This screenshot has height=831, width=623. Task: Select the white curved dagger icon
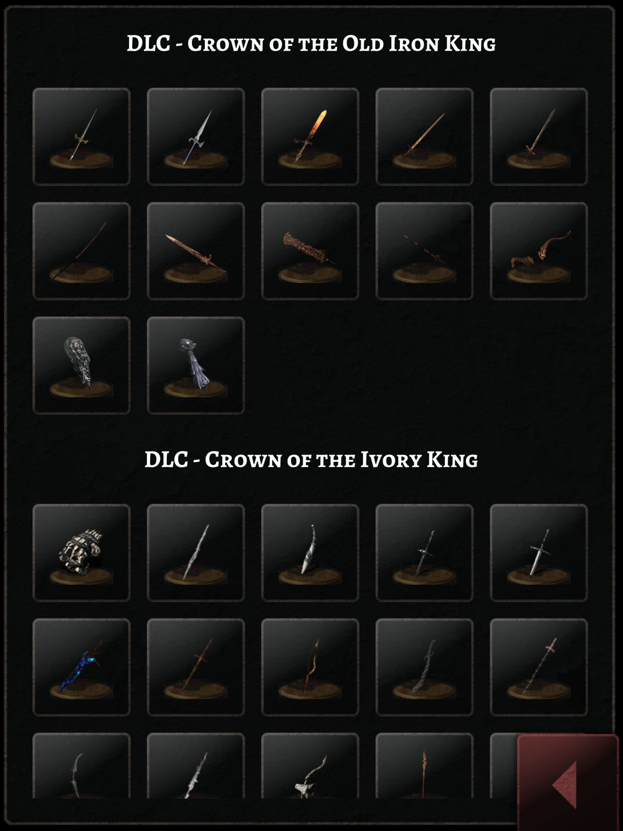(310, 553)
